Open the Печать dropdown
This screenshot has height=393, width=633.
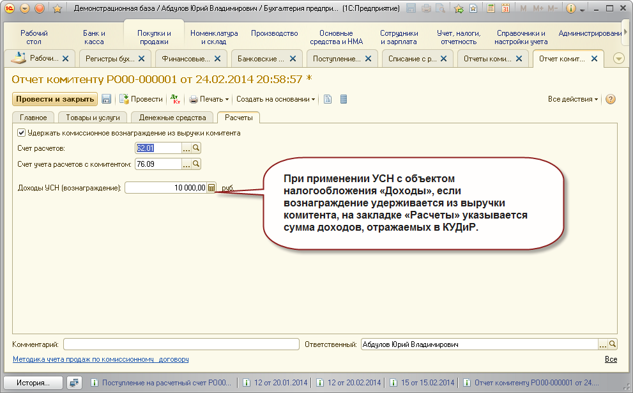pyautogui.click(x=209, y=99)
